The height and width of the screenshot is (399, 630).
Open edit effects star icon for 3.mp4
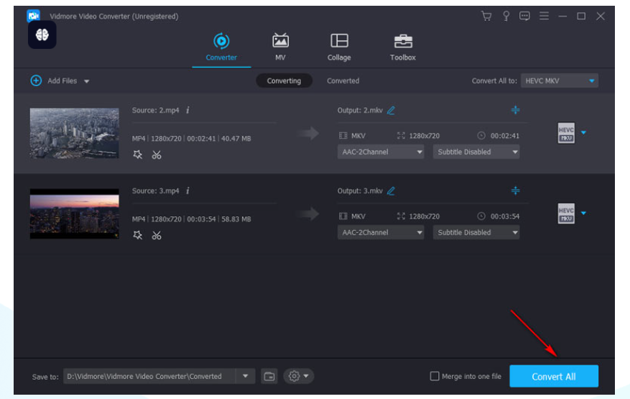click(x=137, y=235)
